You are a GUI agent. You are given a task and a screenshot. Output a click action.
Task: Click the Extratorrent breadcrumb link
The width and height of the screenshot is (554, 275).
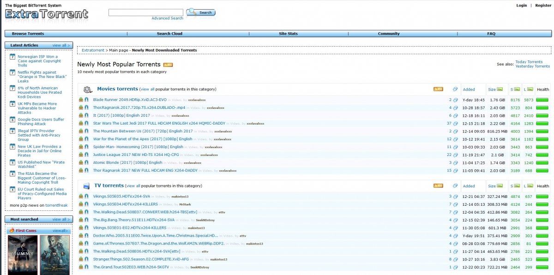click(x=93, y=50)
